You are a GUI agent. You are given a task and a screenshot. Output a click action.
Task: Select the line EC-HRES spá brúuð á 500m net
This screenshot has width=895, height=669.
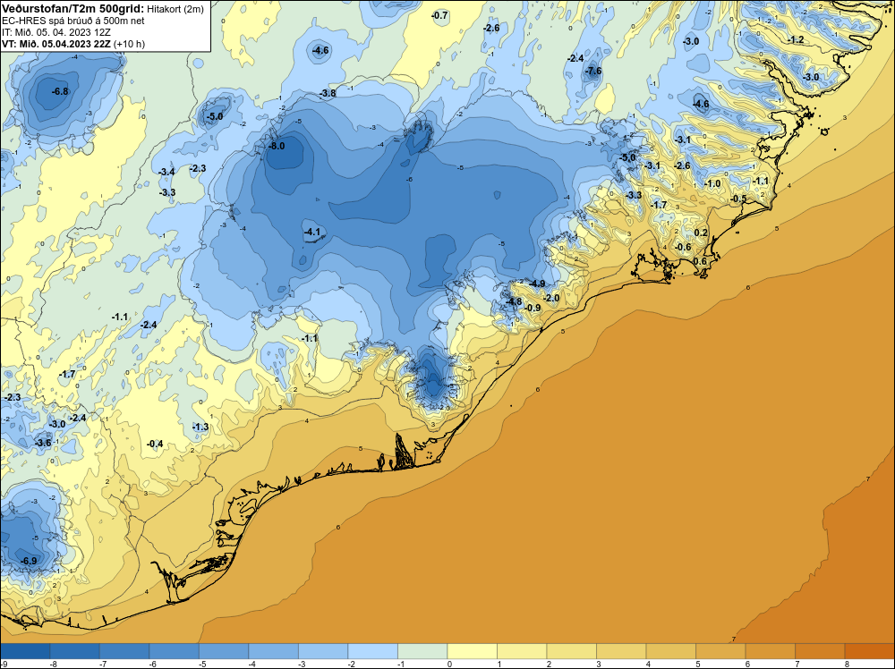(x=73, y=21)
